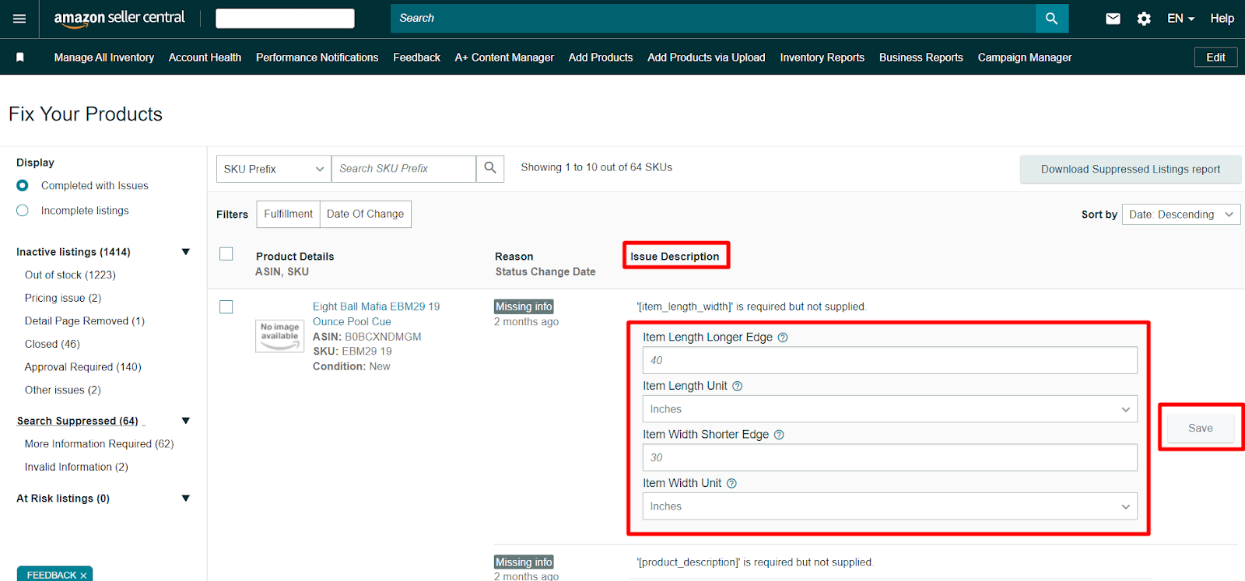
Task: Open Business Reports menu item
Action: pyautogui.click(x=921, y=58)
